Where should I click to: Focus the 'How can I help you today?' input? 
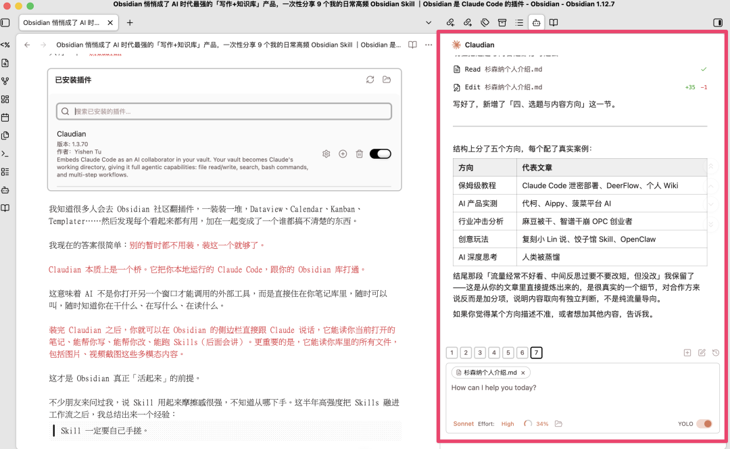pos(582,398)
